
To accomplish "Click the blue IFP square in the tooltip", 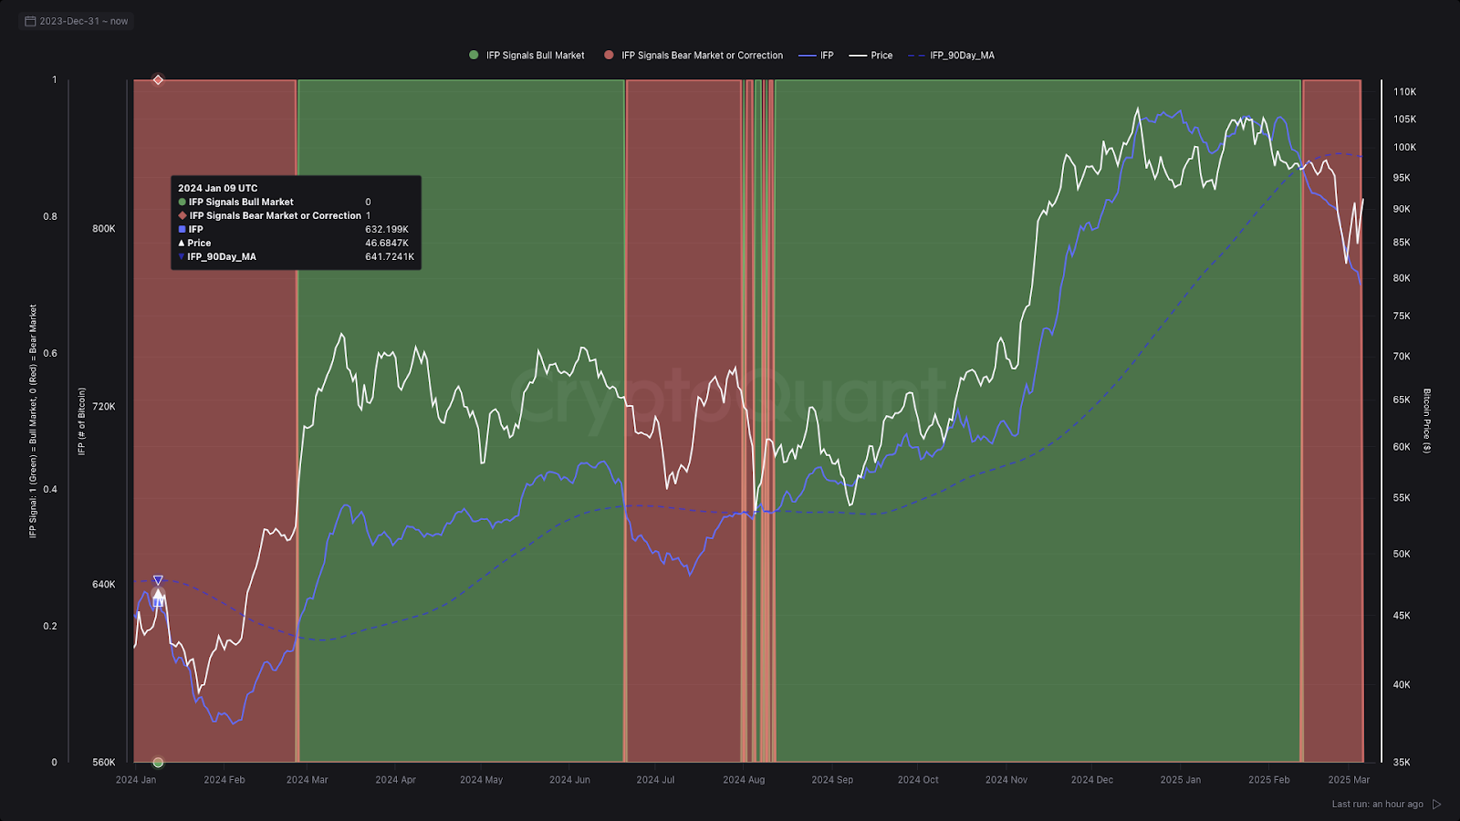I will point(182,230).
